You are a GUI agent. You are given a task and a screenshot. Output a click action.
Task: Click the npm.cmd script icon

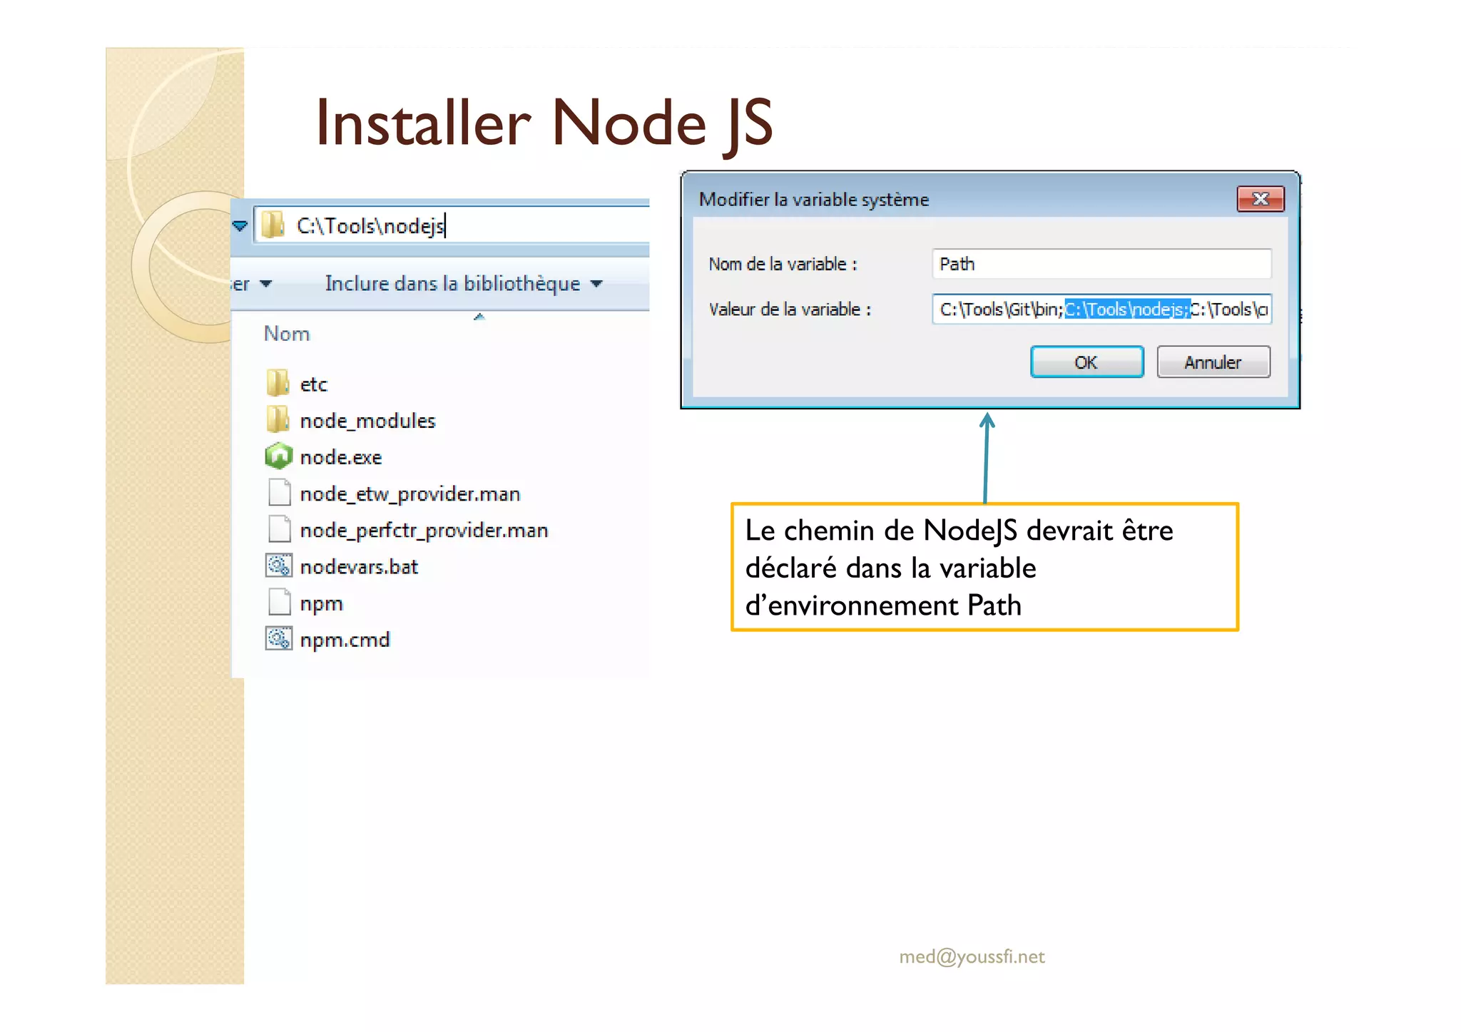point(278,639)
